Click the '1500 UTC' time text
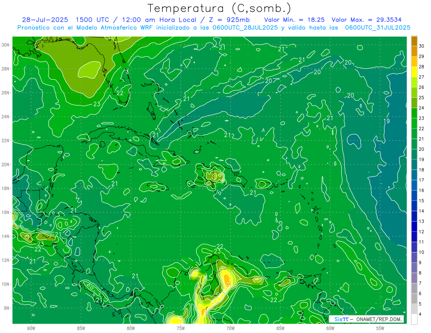 pyautogui.click(x=92, y=20)
